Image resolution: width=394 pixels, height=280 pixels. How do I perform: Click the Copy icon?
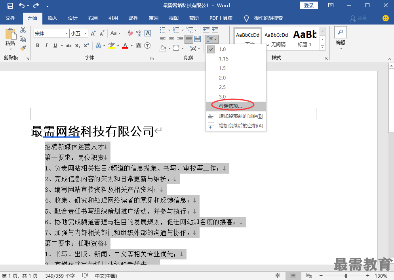(x=23, y=39)
